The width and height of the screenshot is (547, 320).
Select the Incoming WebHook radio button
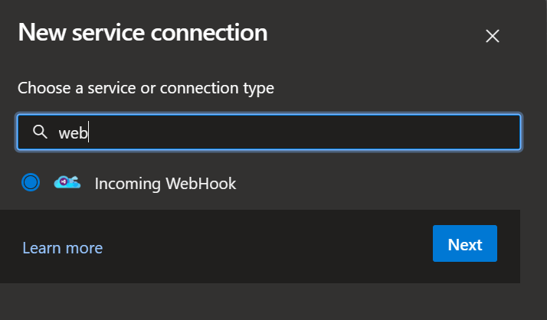(31, 182)
